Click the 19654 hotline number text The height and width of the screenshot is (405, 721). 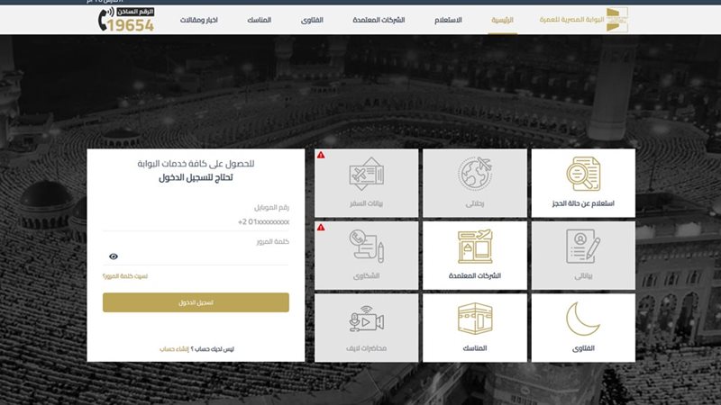[131, 25]
